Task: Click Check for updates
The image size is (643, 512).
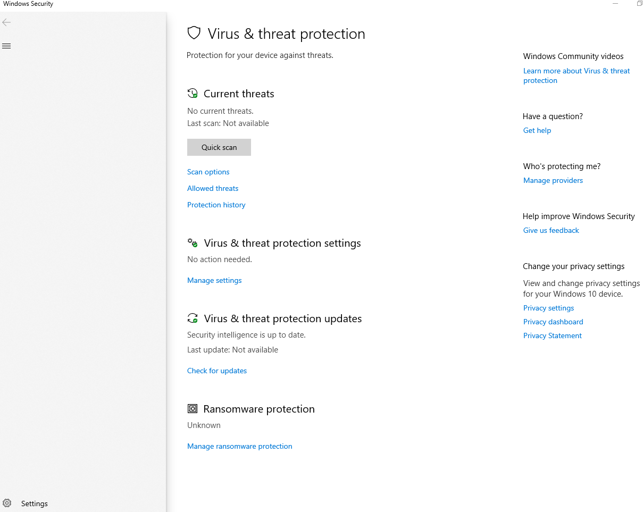Action: [x=217, y=371]
